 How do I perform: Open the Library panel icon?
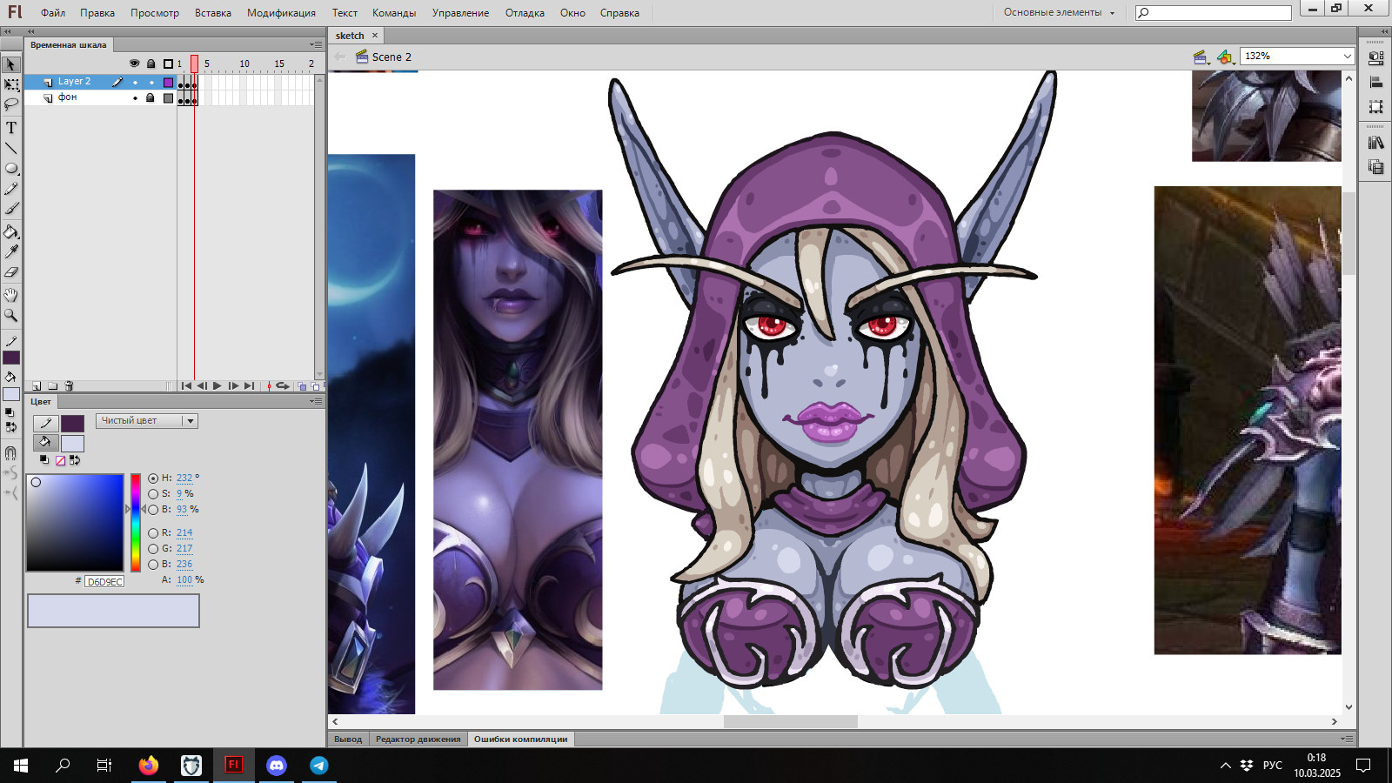(x=1376, y=143)
